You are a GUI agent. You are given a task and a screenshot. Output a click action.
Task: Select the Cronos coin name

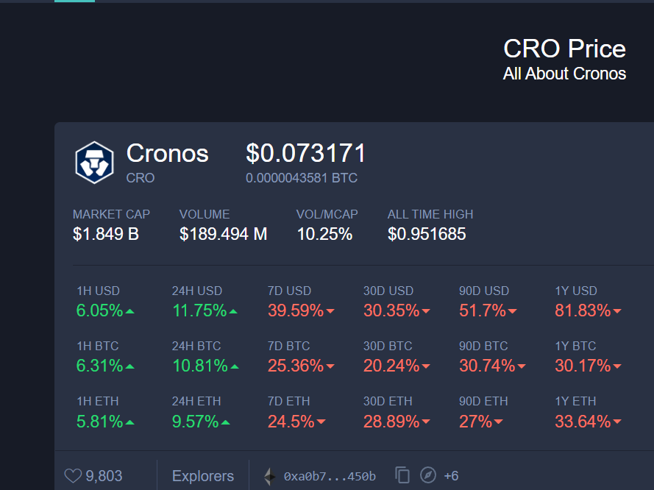pos(167,153)
